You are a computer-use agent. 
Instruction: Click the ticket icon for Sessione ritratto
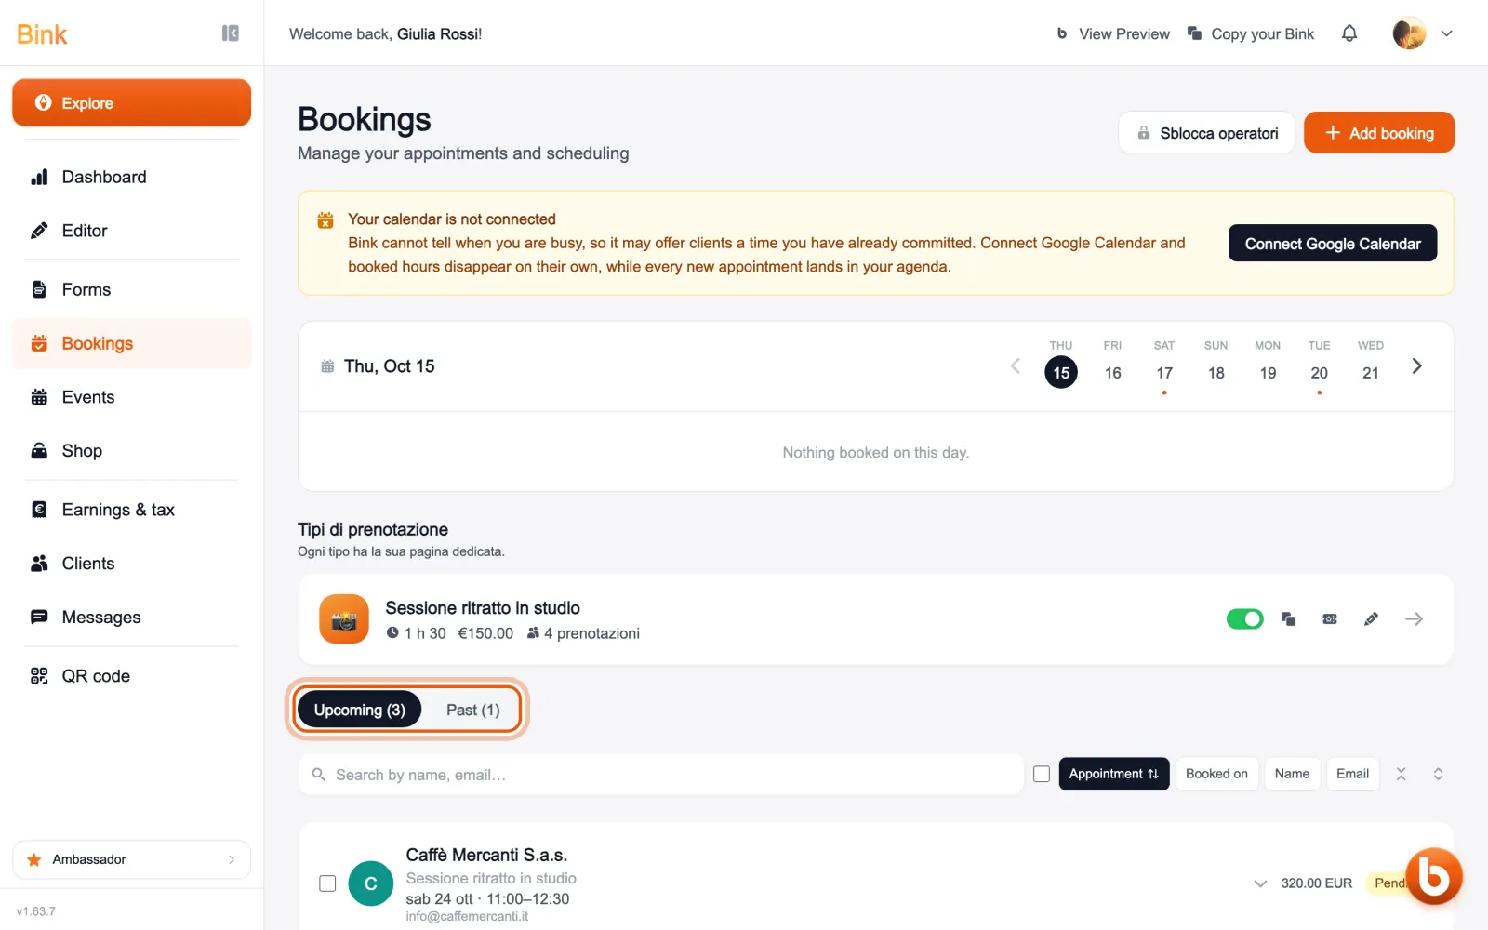click(x=1330, y=619)
